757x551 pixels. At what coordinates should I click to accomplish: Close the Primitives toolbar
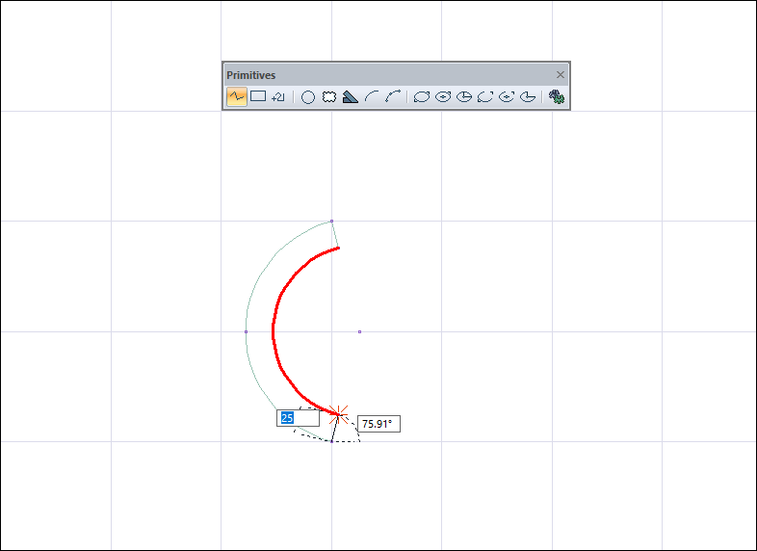[561, 74]
